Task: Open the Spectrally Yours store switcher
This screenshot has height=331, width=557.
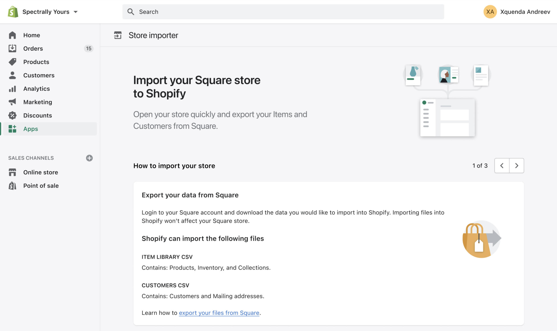Action: pyautogui.click(x=44, y=12)
